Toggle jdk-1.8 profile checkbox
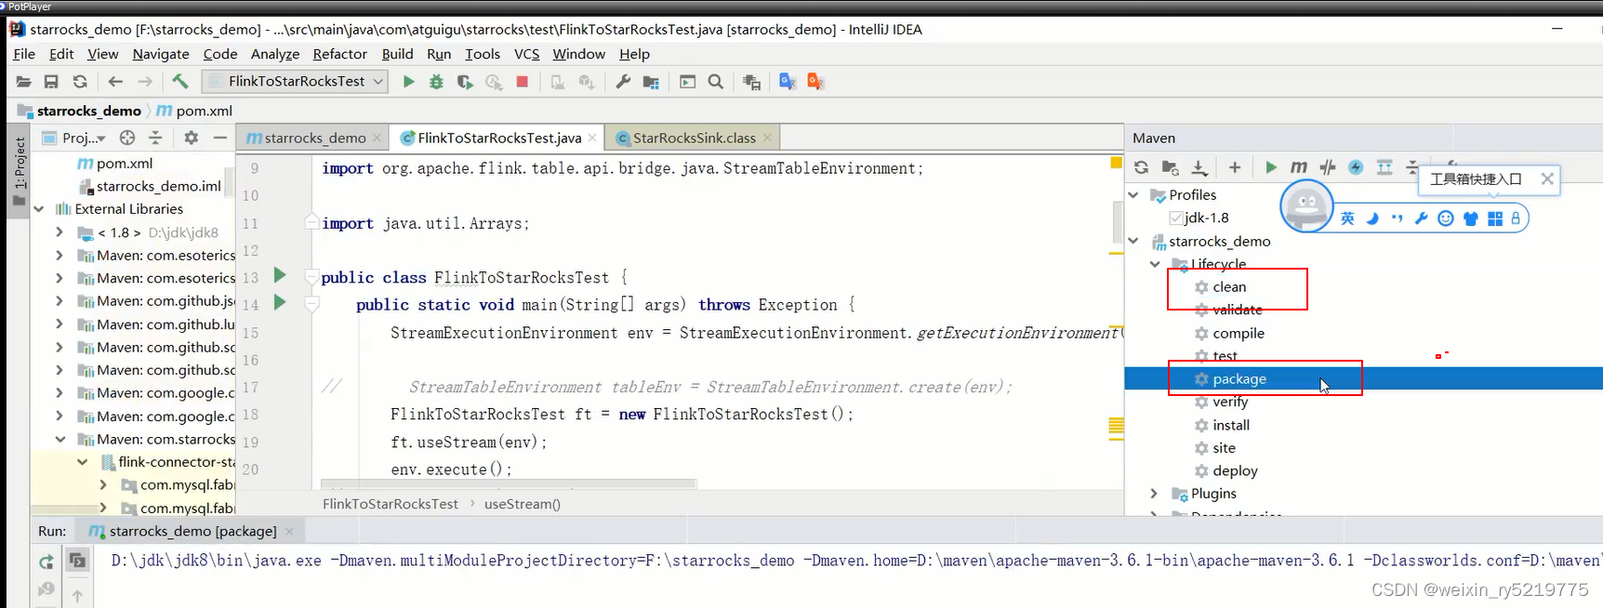The image size is (1603, 608). (x=1176, y=218)
